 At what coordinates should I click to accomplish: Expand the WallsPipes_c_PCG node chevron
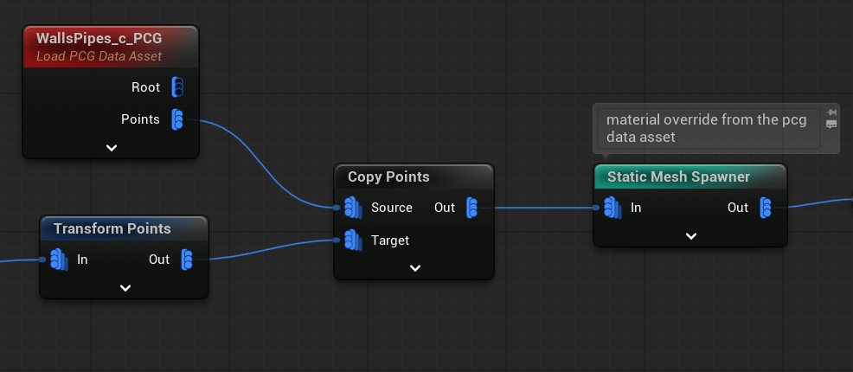click(x=112, y=148)
